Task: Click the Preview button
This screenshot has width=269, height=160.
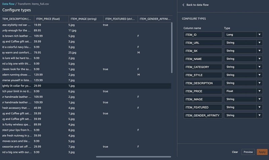Action: tap(248, 152)
